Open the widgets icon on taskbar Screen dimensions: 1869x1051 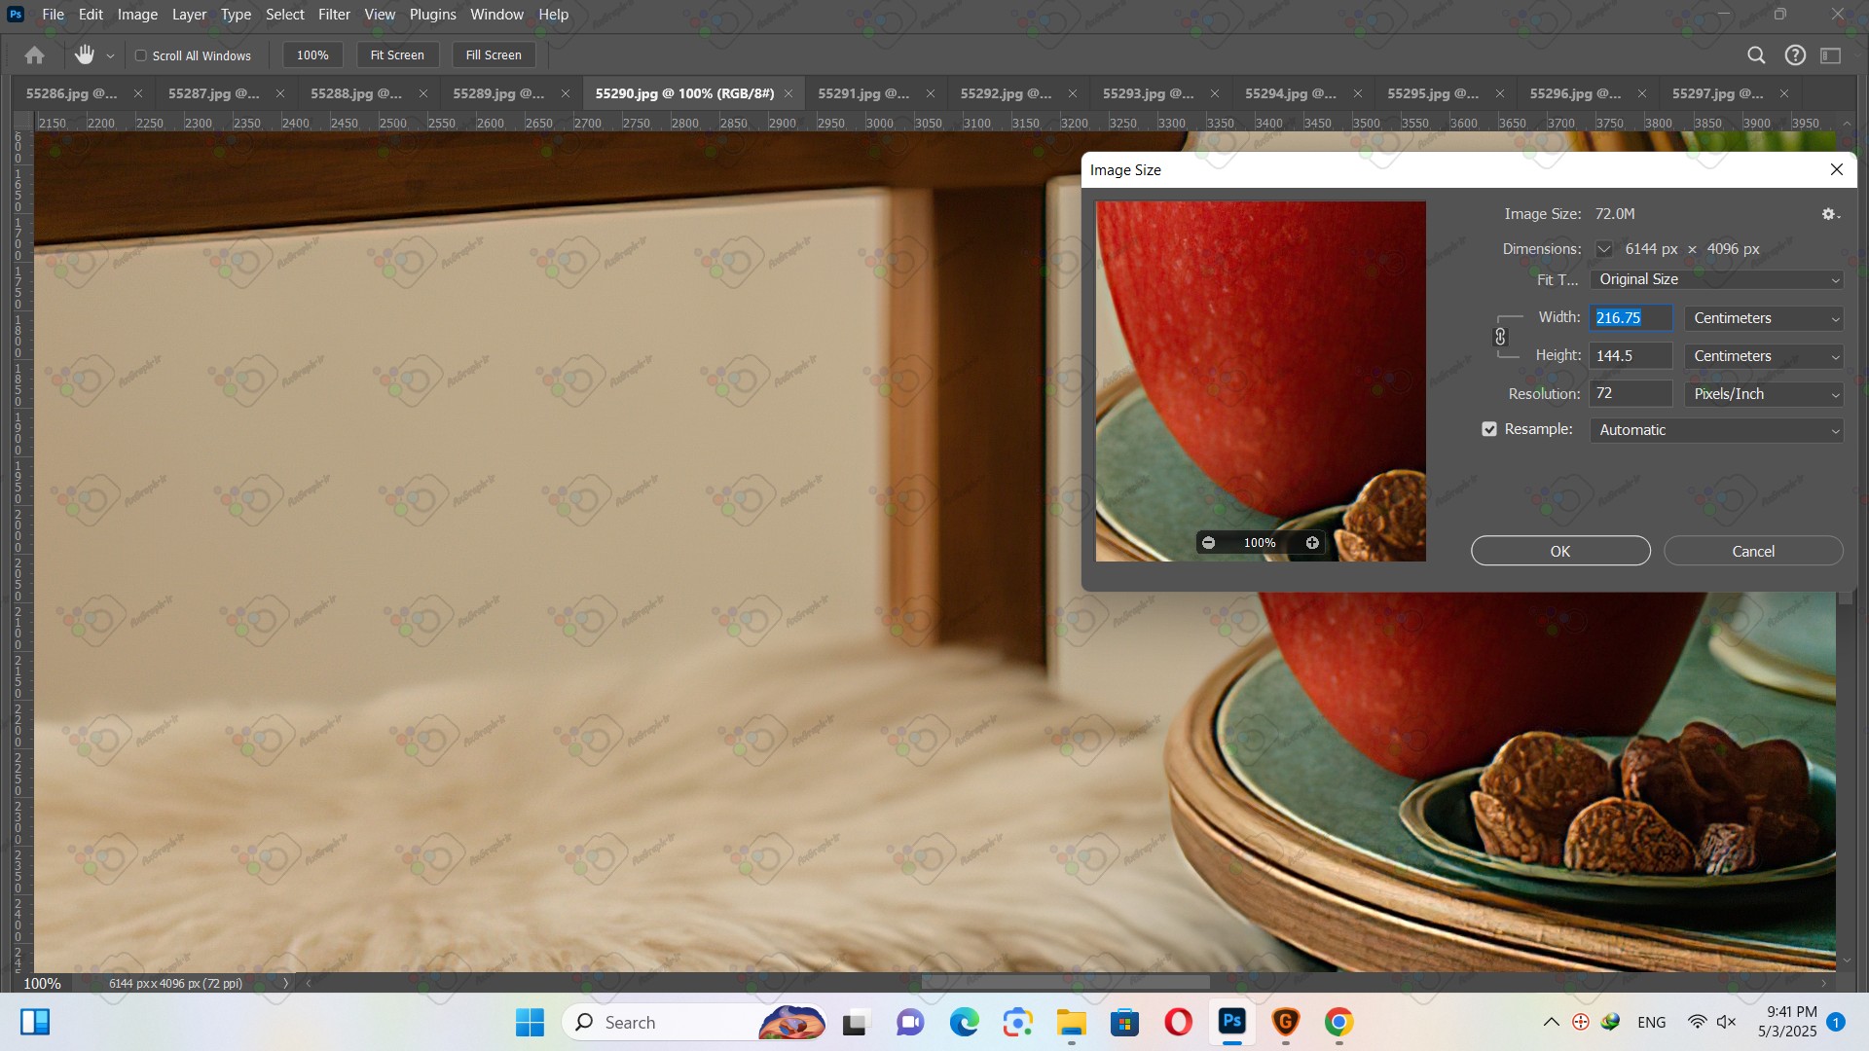[35, 1023]
